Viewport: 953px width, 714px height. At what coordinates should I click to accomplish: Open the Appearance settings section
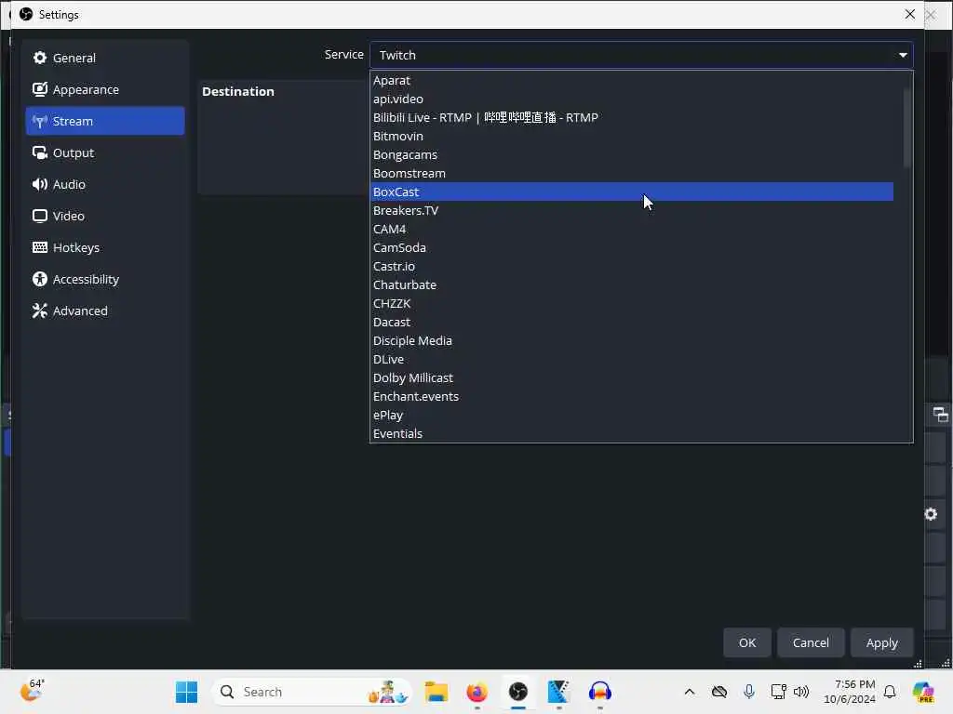(104, 89)
